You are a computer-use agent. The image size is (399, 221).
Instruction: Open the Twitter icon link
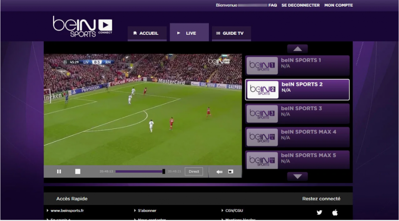click(320, 212)
